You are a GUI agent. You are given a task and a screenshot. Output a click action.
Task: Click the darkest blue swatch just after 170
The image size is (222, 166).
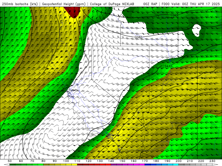148,165
